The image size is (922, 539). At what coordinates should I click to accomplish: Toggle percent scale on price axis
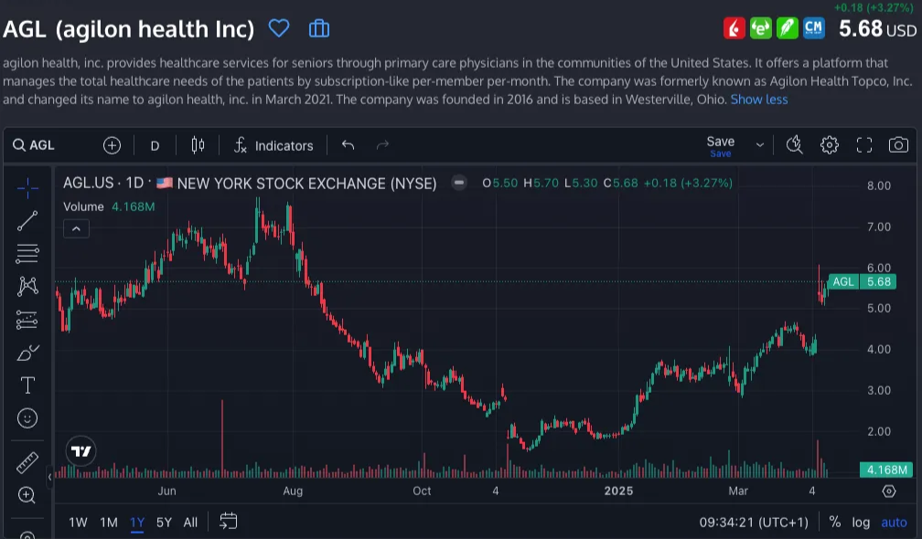(x=834, y=523)
